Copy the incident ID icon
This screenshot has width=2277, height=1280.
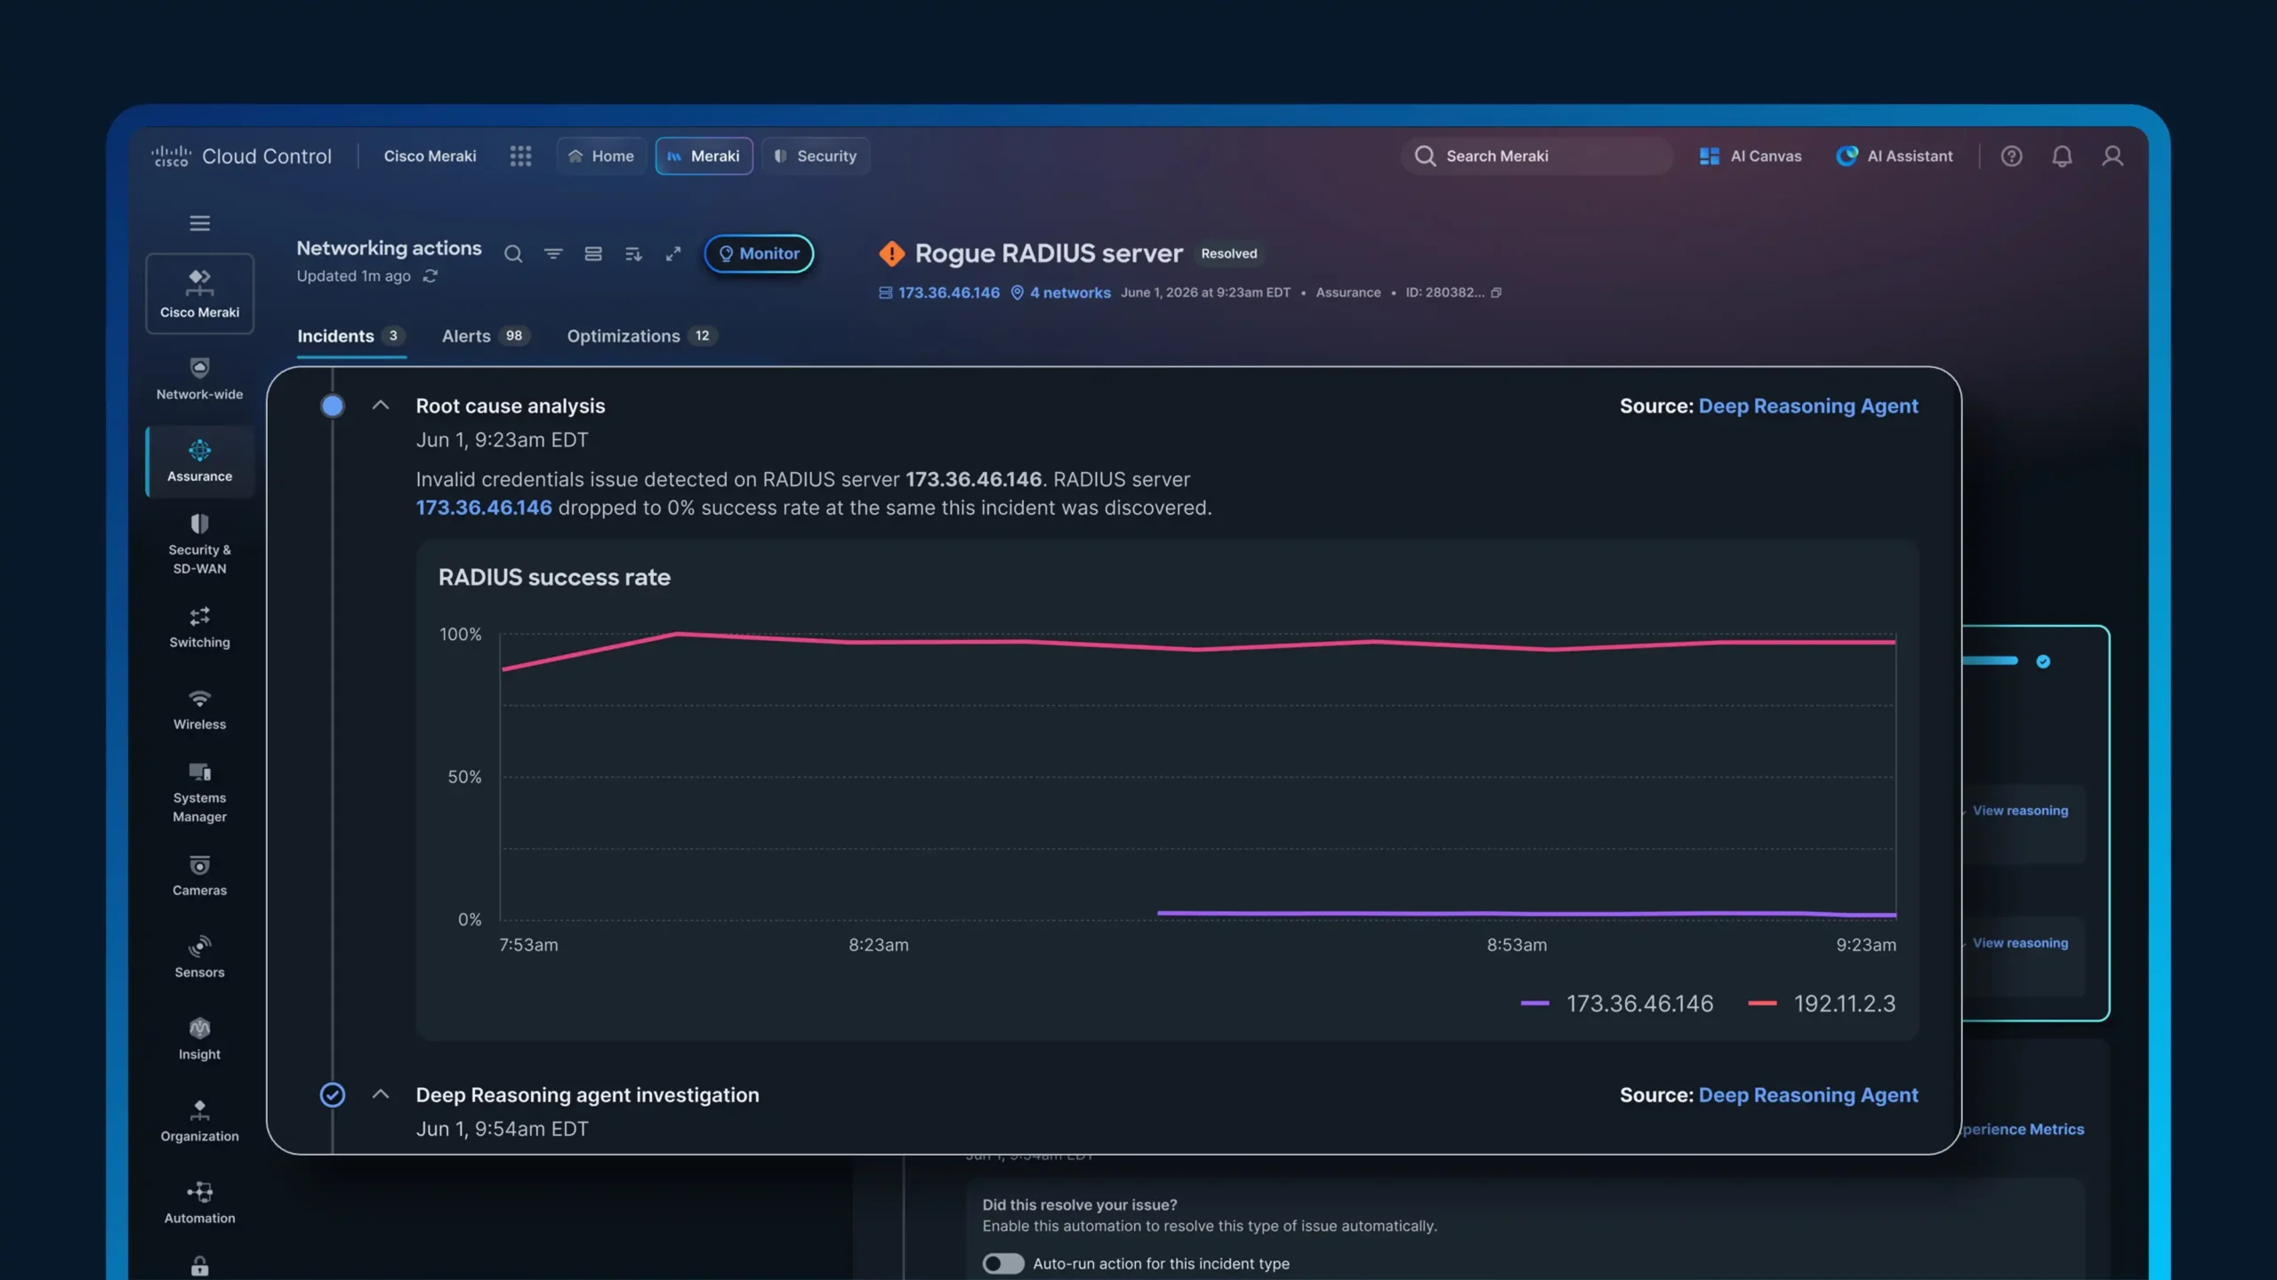pyautogui.click(x=1496, y=292)
